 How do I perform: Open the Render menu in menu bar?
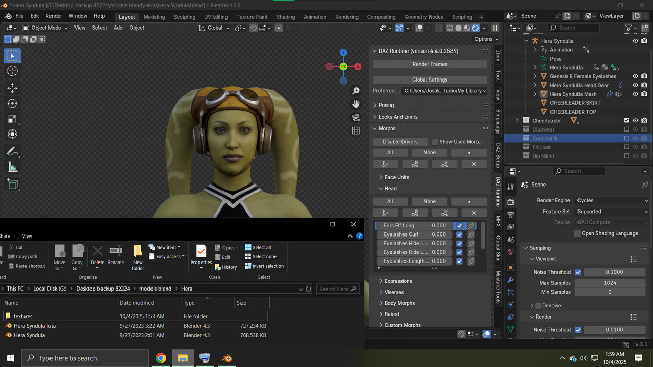pos(54,16)
